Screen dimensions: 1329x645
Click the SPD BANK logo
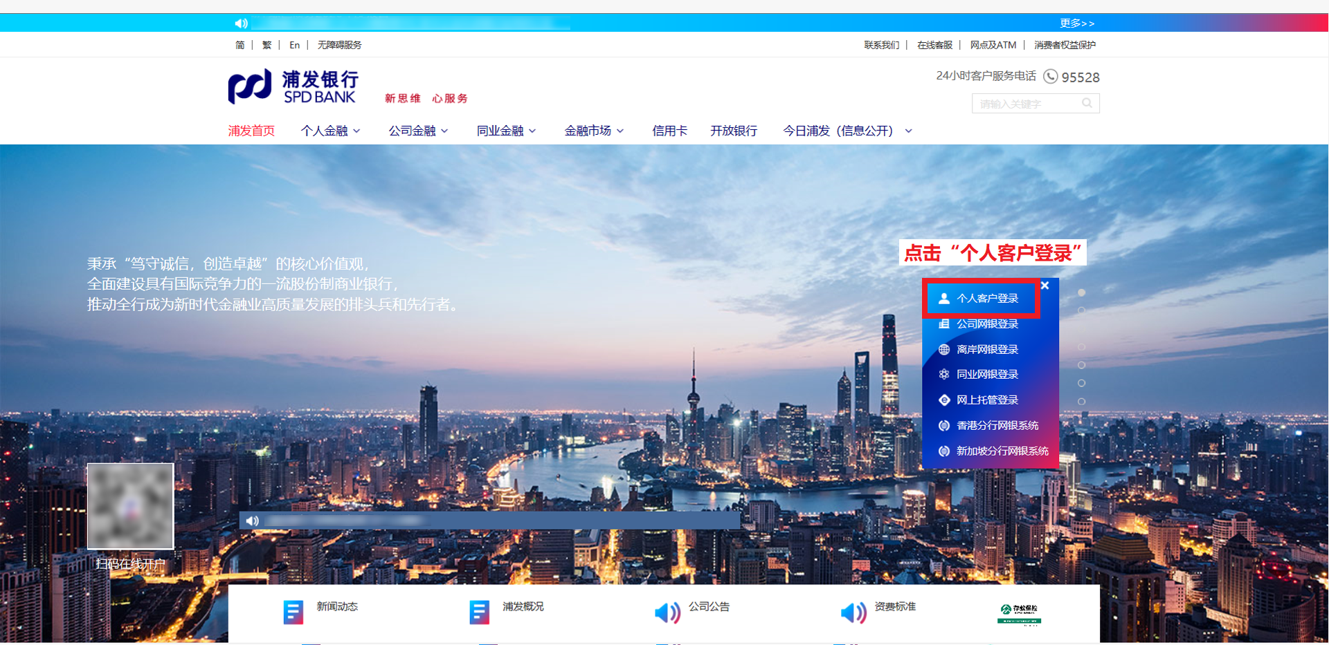tap(293, 87)
